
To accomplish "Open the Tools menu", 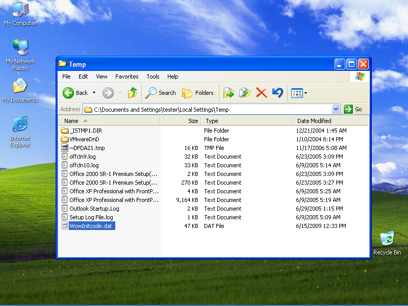I will (x=152, y=76).
